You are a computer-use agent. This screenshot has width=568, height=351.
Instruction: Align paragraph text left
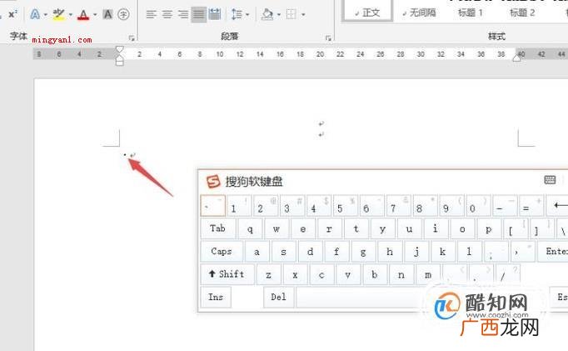coord(151,14)
